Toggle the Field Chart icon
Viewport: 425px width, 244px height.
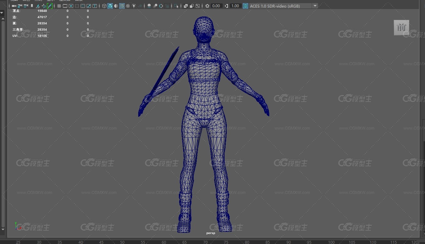[x=83, y=6]
